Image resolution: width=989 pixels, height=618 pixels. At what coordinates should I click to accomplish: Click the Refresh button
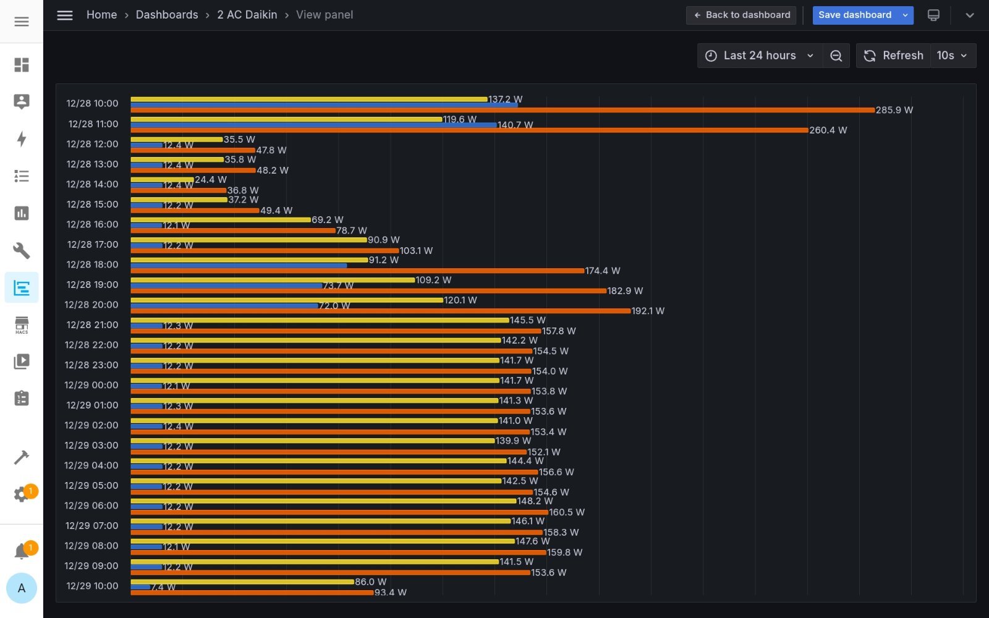(x=894, y=56)
